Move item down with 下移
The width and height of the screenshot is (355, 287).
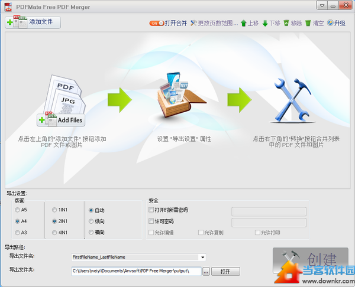[271, 23]
